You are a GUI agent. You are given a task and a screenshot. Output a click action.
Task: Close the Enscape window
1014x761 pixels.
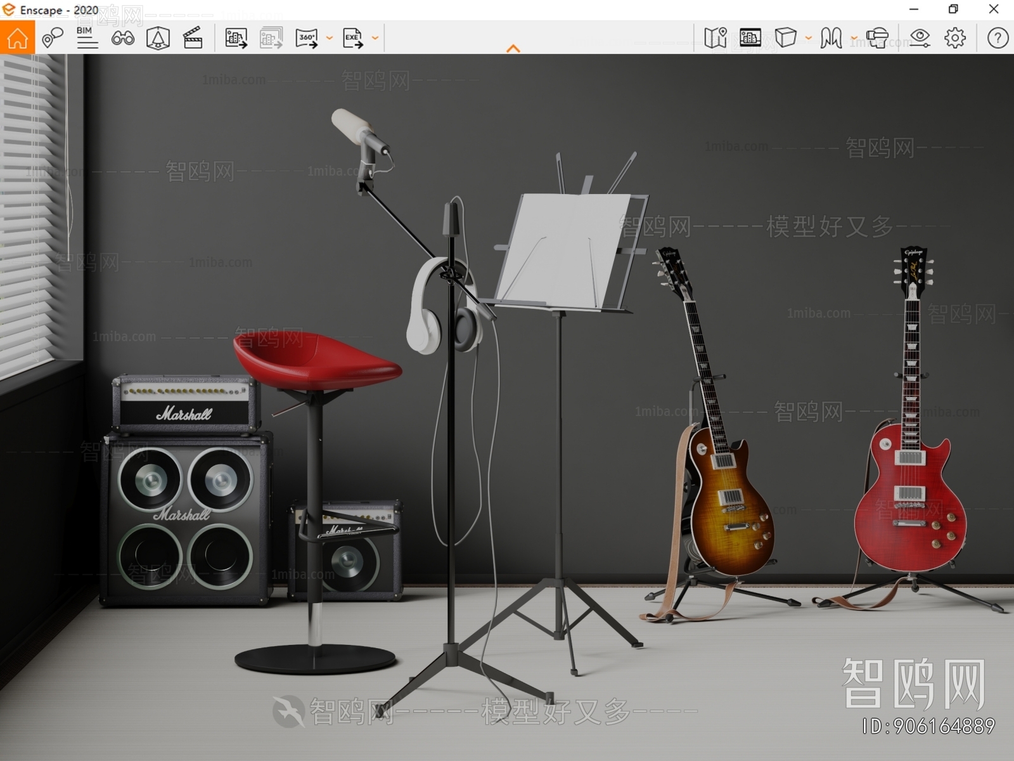[994, 10]
